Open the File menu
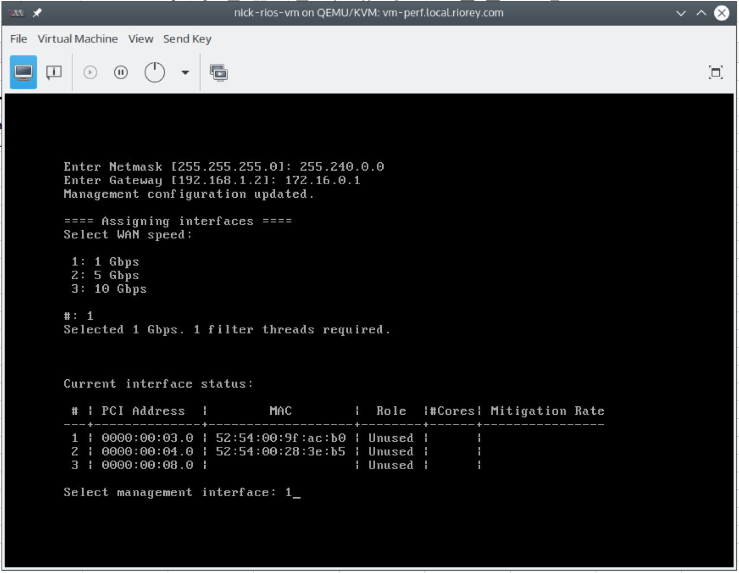This screenshot has height=573, width=739. pyautogui.click(x=19, y=39)
